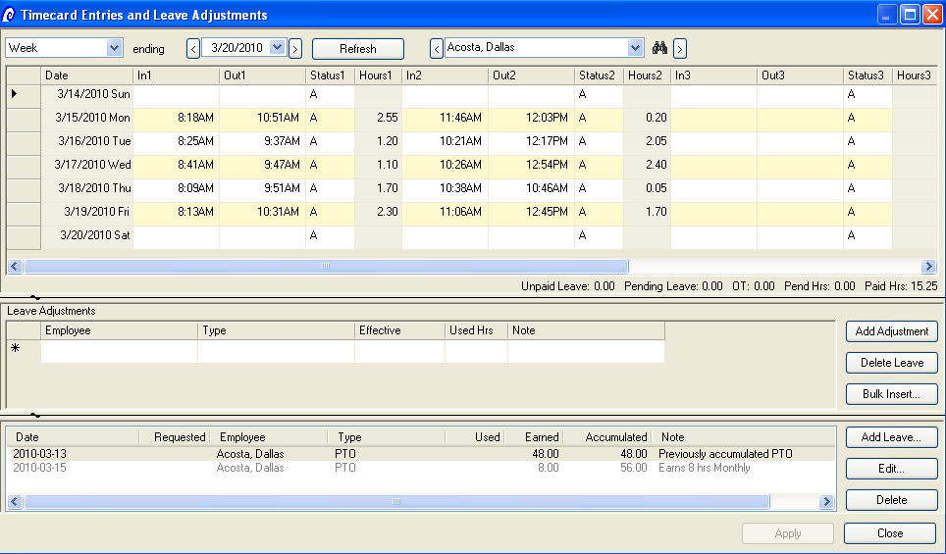The image size is (946, 554).
Task: Sort by Accumulated column header in leave list
Action: pos(615,437)
